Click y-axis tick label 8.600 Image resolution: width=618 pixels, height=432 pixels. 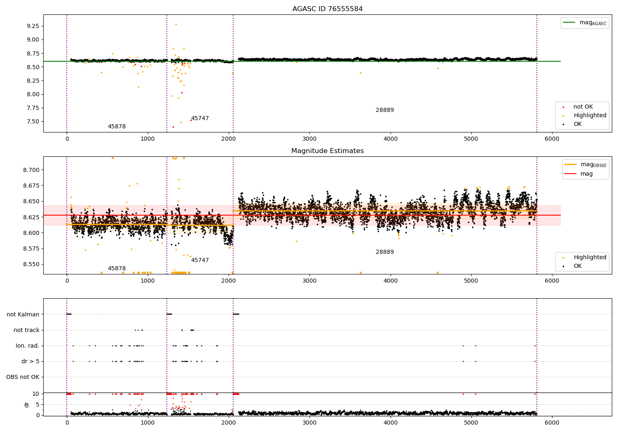tap(31, 233)
